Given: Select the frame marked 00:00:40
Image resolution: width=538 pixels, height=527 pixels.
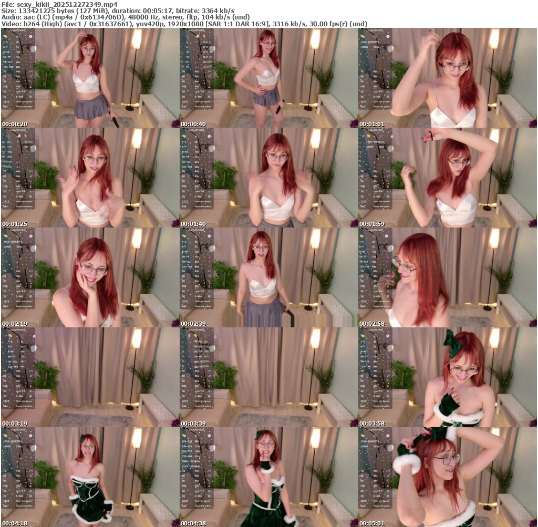Looking at the screenshot, I should click(268, 78).
